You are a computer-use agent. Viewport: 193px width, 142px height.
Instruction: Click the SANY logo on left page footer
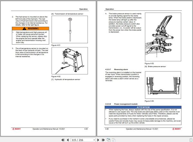tap(16, 129)
